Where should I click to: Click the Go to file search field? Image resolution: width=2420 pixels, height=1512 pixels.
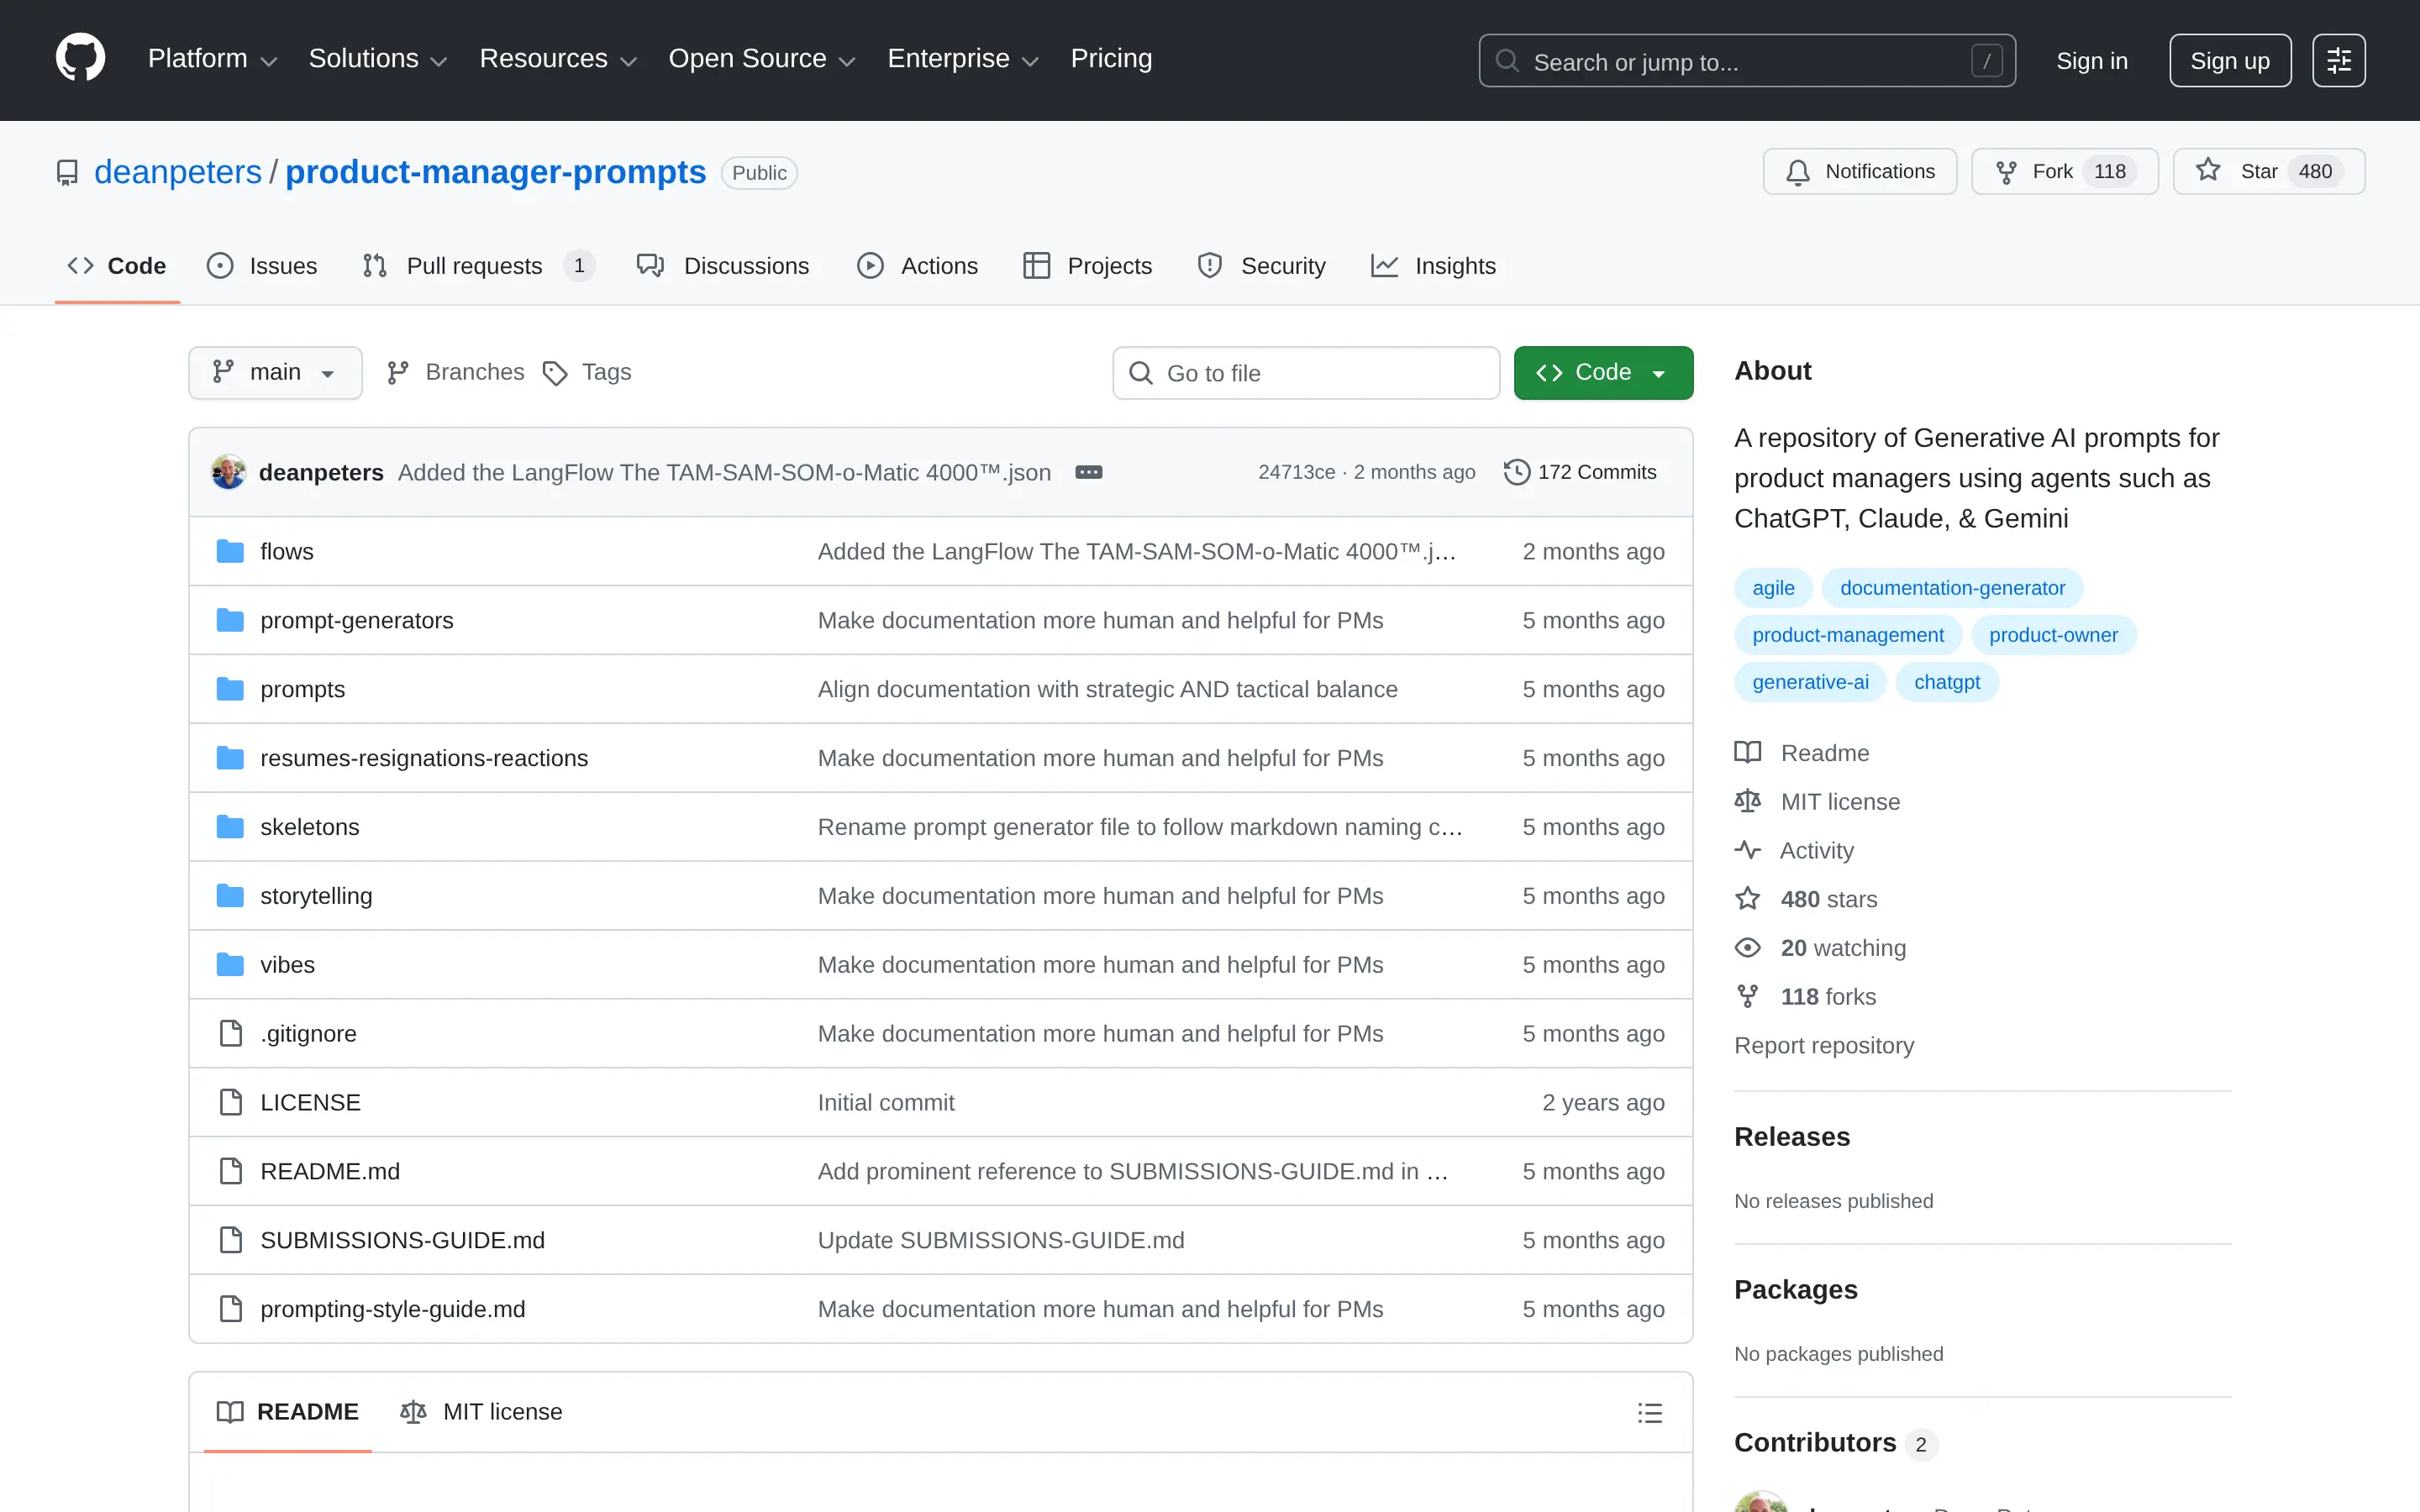tap(1304, 372)
